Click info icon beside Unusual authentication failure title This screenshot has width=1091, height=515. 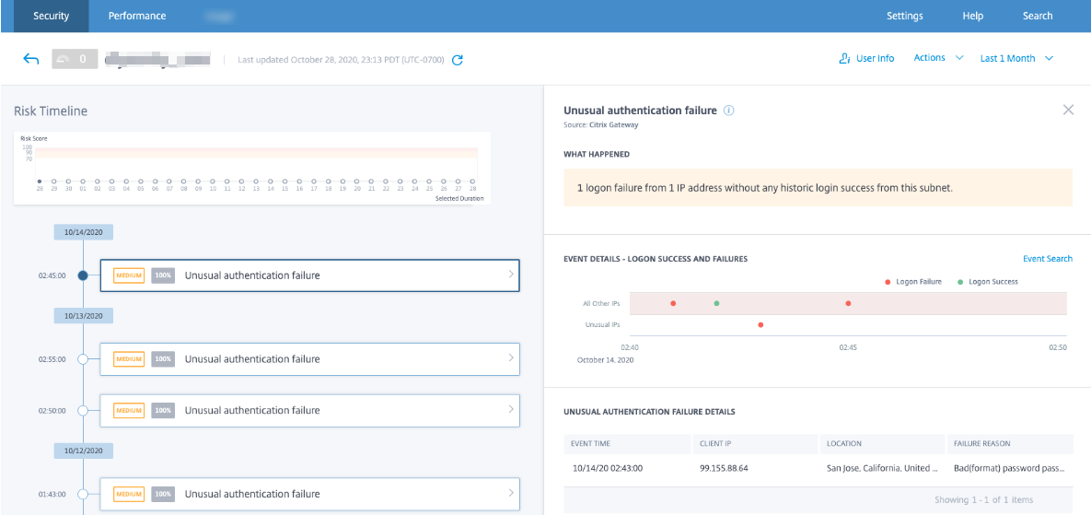click(x=729, y=110)
